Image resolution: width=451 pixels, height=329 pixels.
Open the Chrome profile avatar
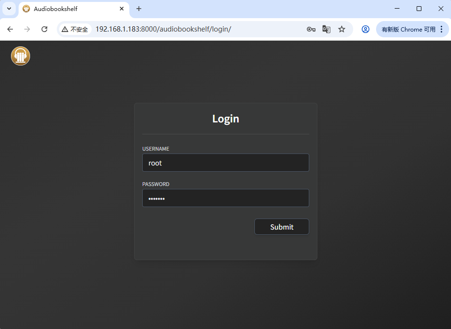(365, 29)
